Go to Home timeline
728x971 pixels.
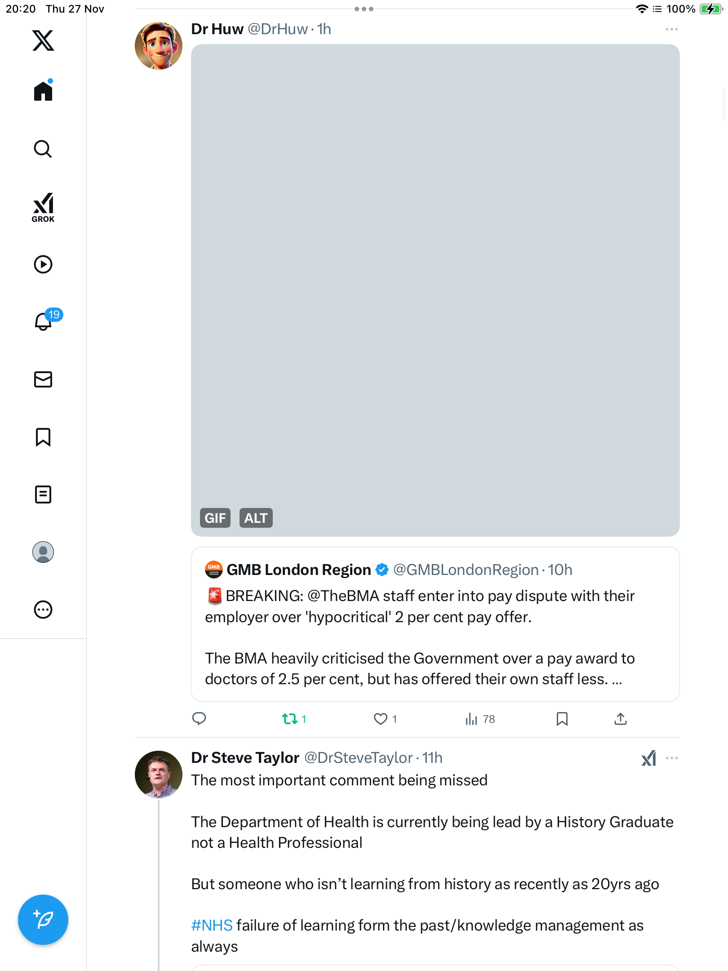(x=43, y=91)
